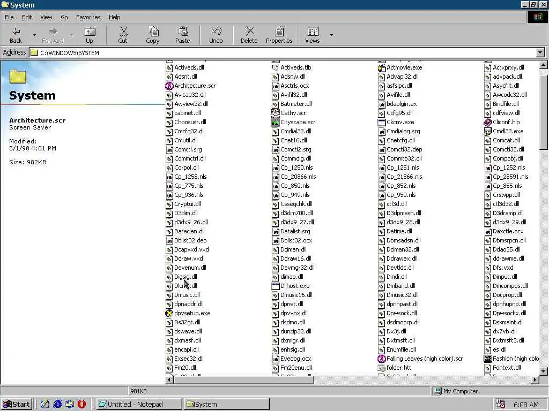Screen dimensions: 549x411
Task: Click the Back toolbar button
Action: click(x=16, y=35)
